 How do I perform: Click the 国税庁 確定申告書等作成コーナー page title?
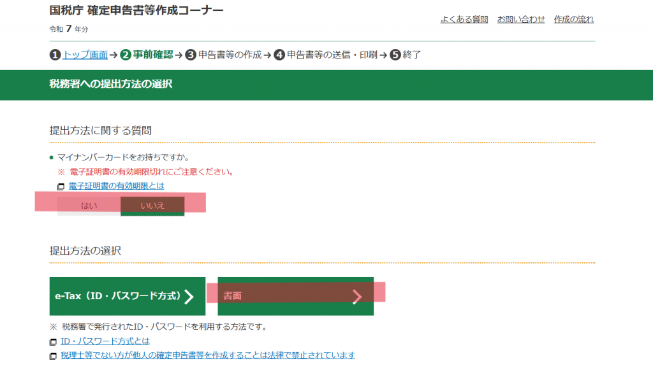tap(136, 10)
